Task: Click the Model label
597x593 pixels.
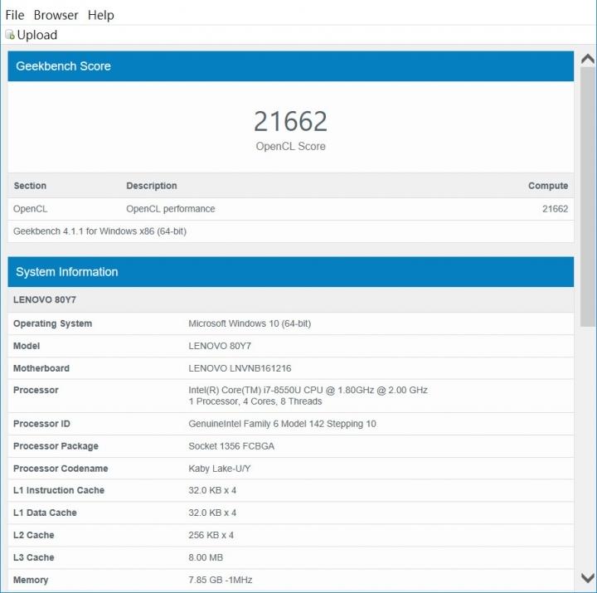Action: 27,346
